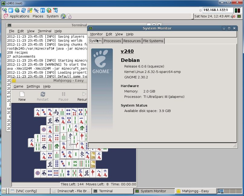Click the globe icon beside the System menu
The height and width of the screenshot is (196, 244).
click(63, 16)
